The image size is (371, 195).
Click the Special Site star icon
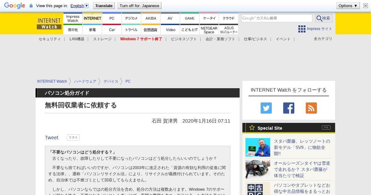pyautogui.click(x=252, y=128)
